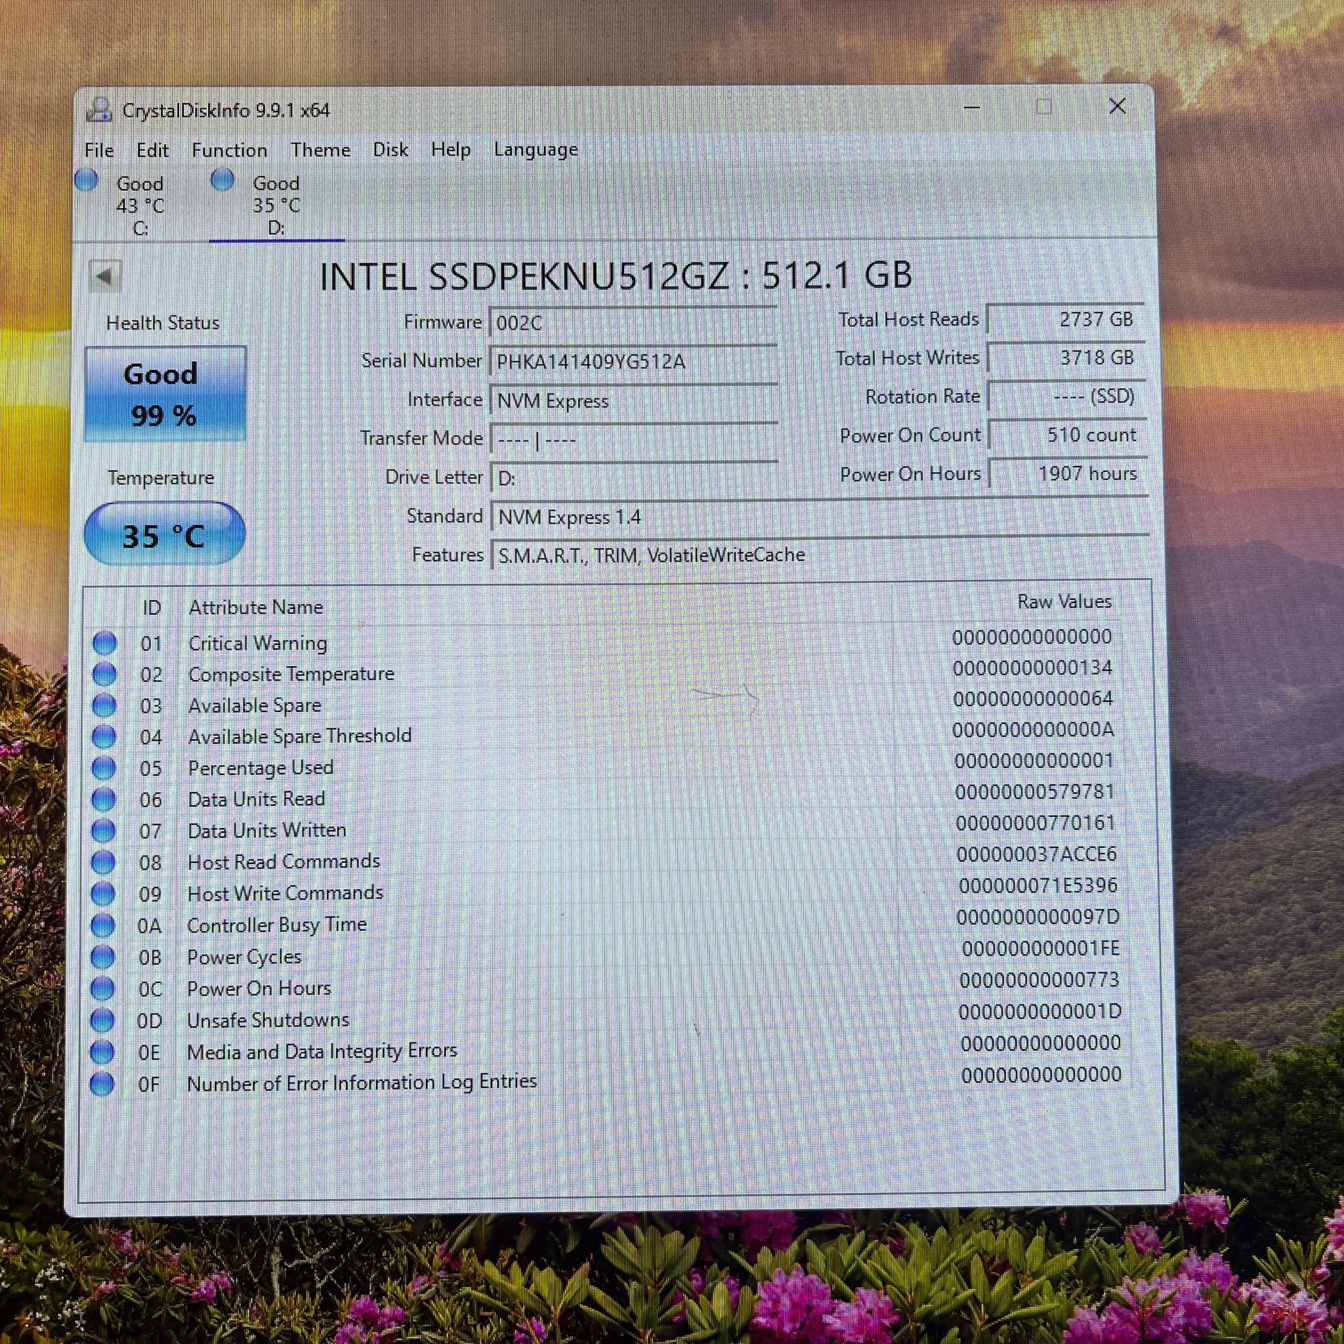Click the blue status dot for Host Write Commands
Screen dimensions: 1344x1344
tap(103, 893)
